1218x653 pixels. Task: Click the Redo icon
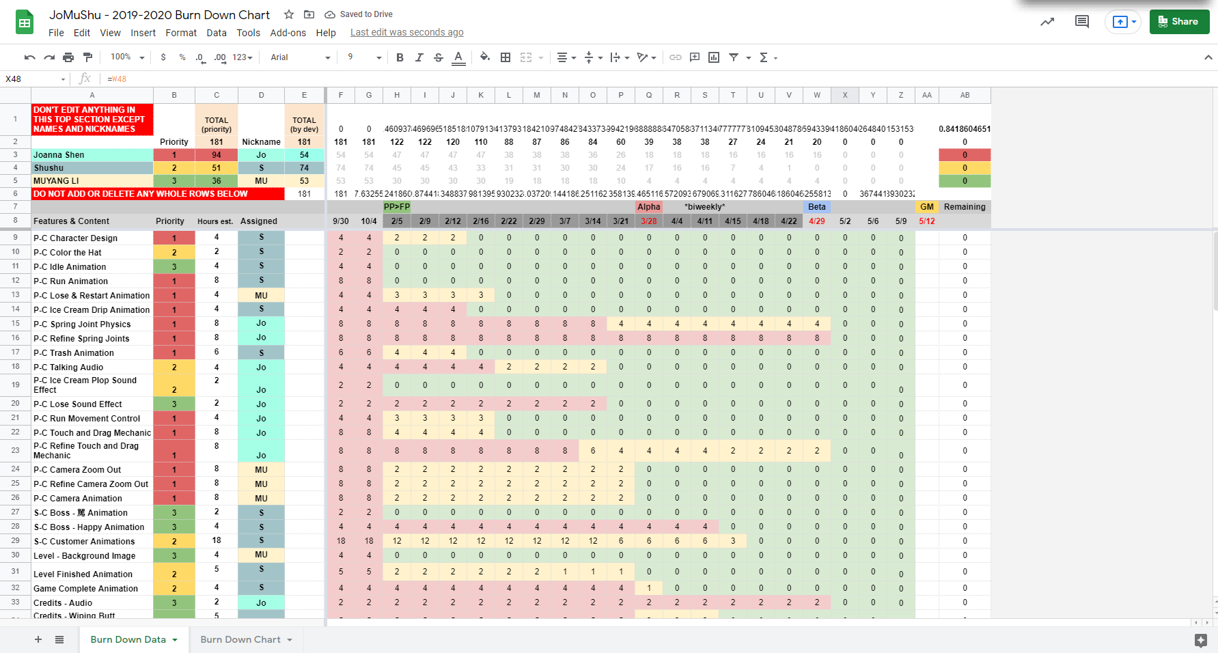pos(49,57)
